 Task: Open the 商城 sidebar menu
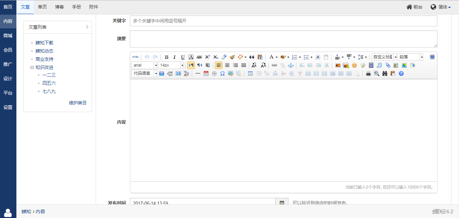coord(8,36)
